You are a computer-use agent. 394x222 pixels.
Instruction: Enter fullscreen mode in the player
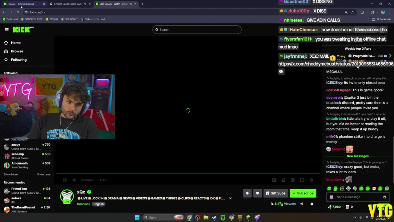[302, 180]
